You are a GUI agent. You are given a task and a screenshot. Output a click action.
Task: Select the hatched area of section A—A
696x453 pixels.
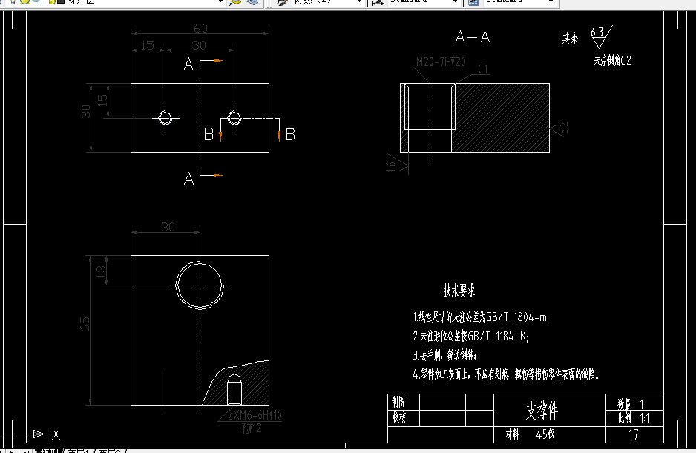(x=501, y=118)
